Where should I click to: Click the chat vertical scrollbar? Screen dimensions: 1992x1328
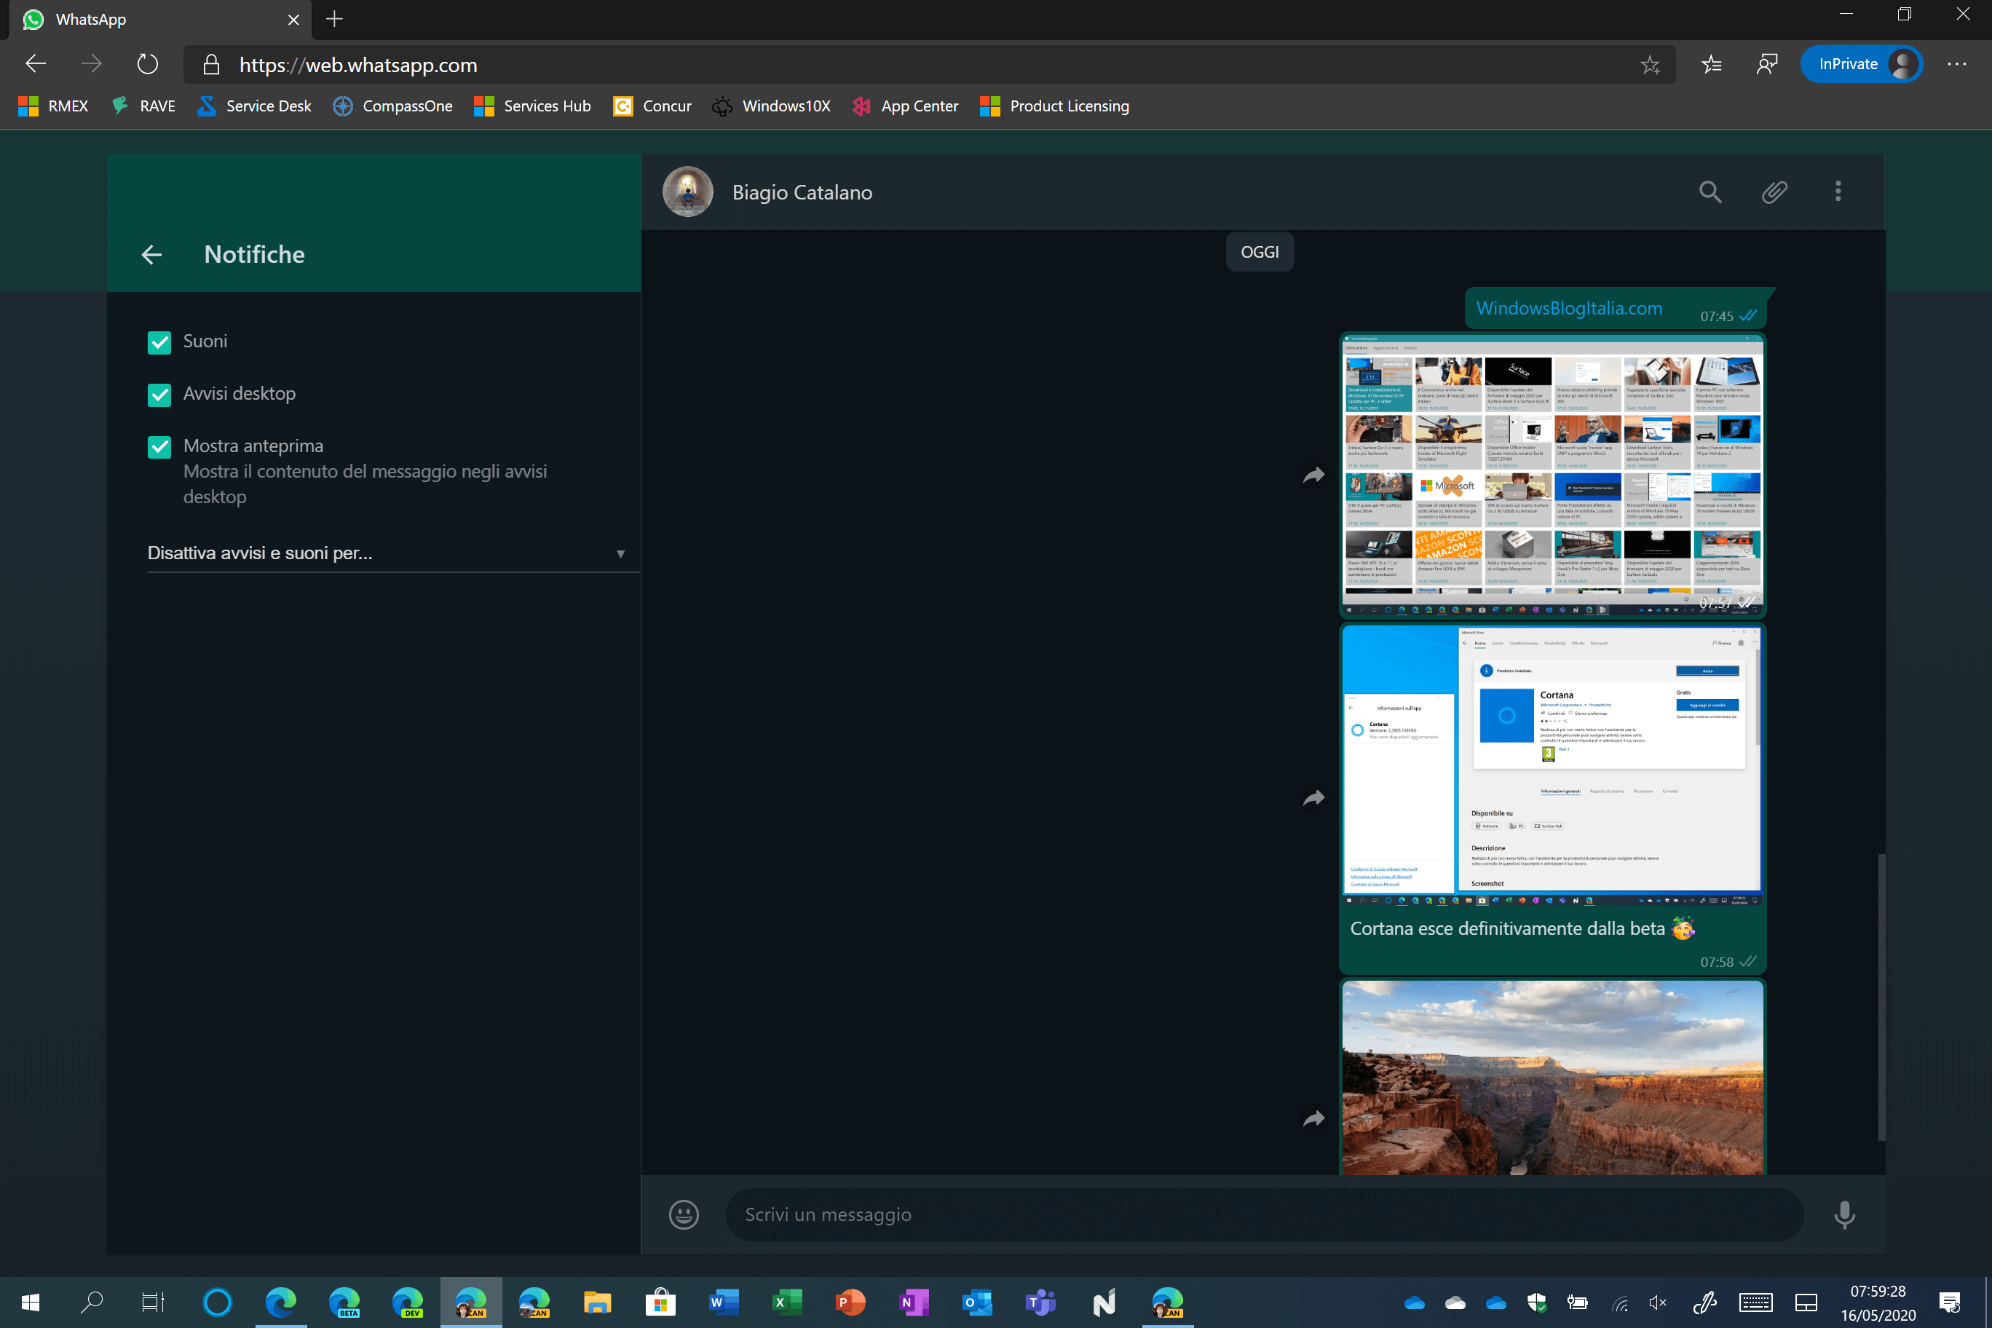pos(1881,997)
